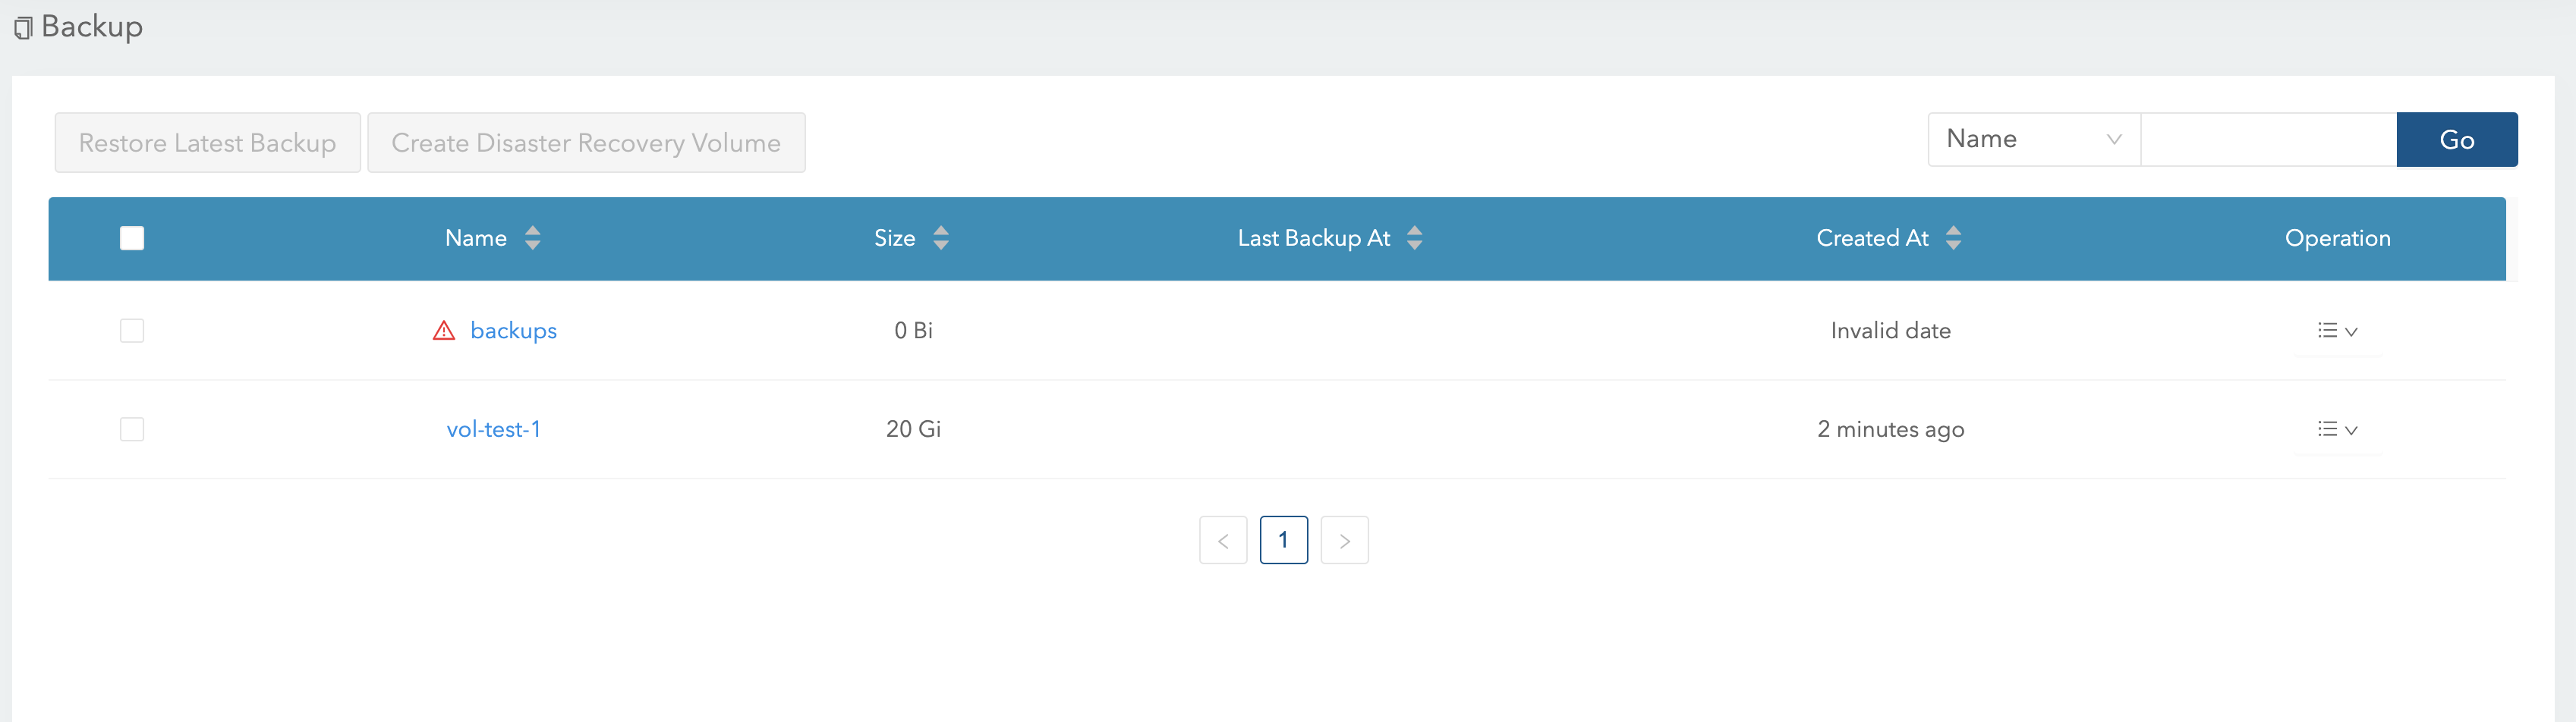2576x722 pixels.
Task: Open the vol-test-1 volume details link
Action: pos(494,428)
